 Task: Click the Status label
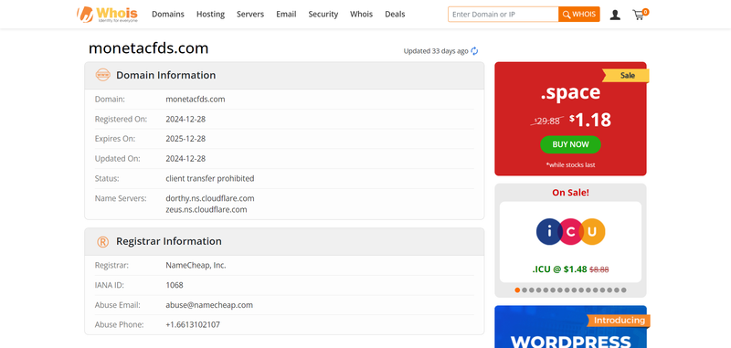107,178
